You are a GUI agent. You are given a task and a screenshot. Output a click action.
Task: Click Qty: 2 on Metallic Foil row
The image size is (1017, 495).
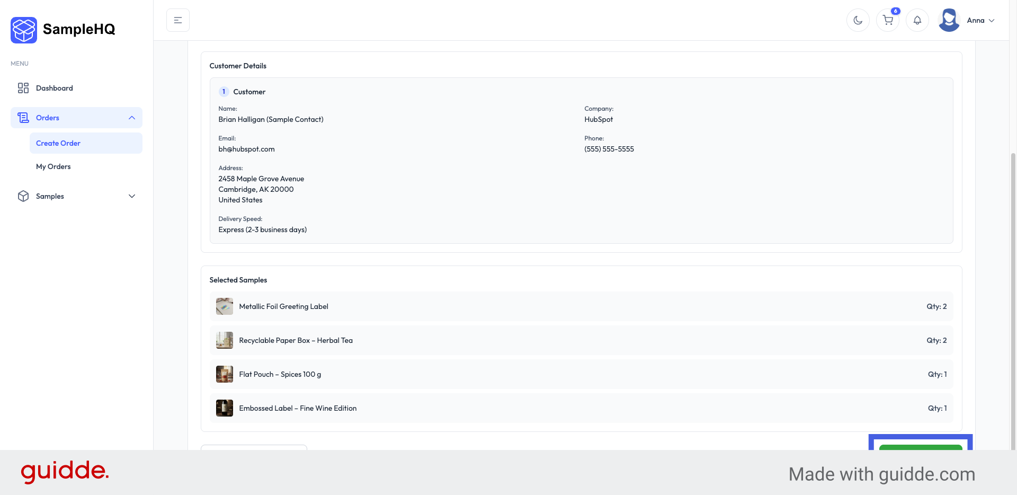(936, 306)
